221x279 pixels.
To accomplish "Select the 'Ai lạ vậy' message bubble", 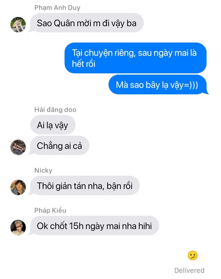I will point(53,125).
